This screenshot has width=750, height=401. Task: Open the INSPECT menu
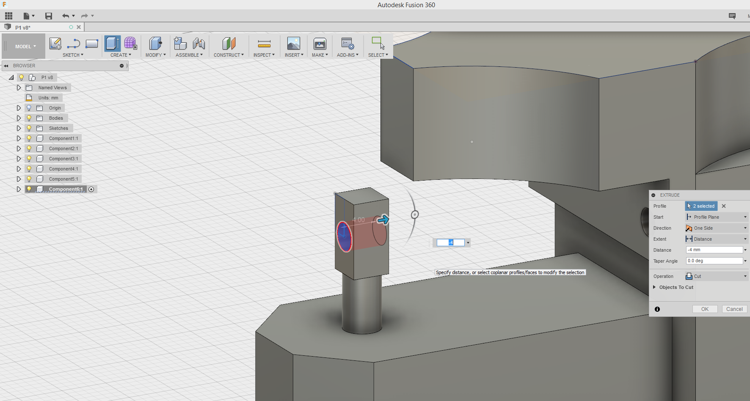point(264,55)
